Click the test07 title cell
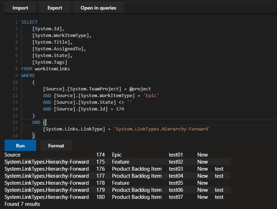277x209 pixels. tap(176, 197)
